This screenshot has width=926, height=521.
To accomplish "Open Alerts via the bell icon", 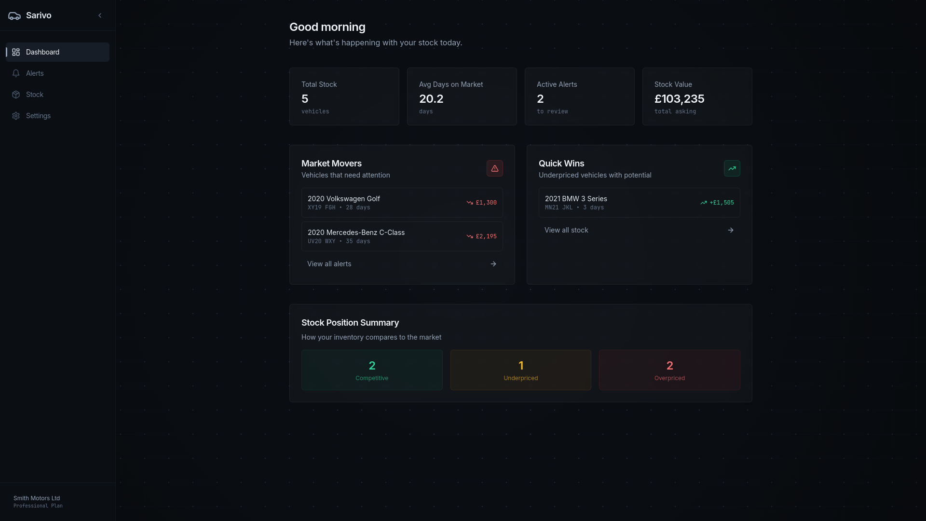I will click(16, 73).
